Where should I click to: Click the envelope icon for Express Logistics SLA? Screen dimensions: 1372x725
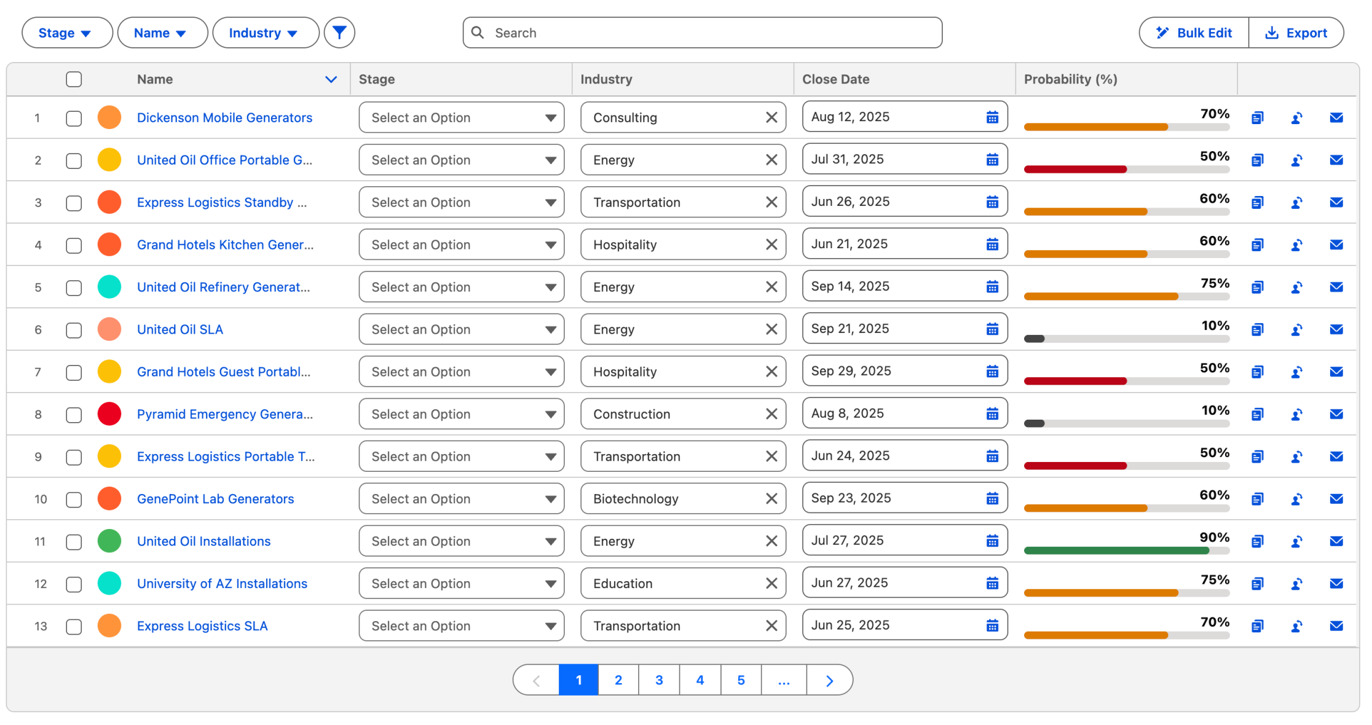point(1336,626)
